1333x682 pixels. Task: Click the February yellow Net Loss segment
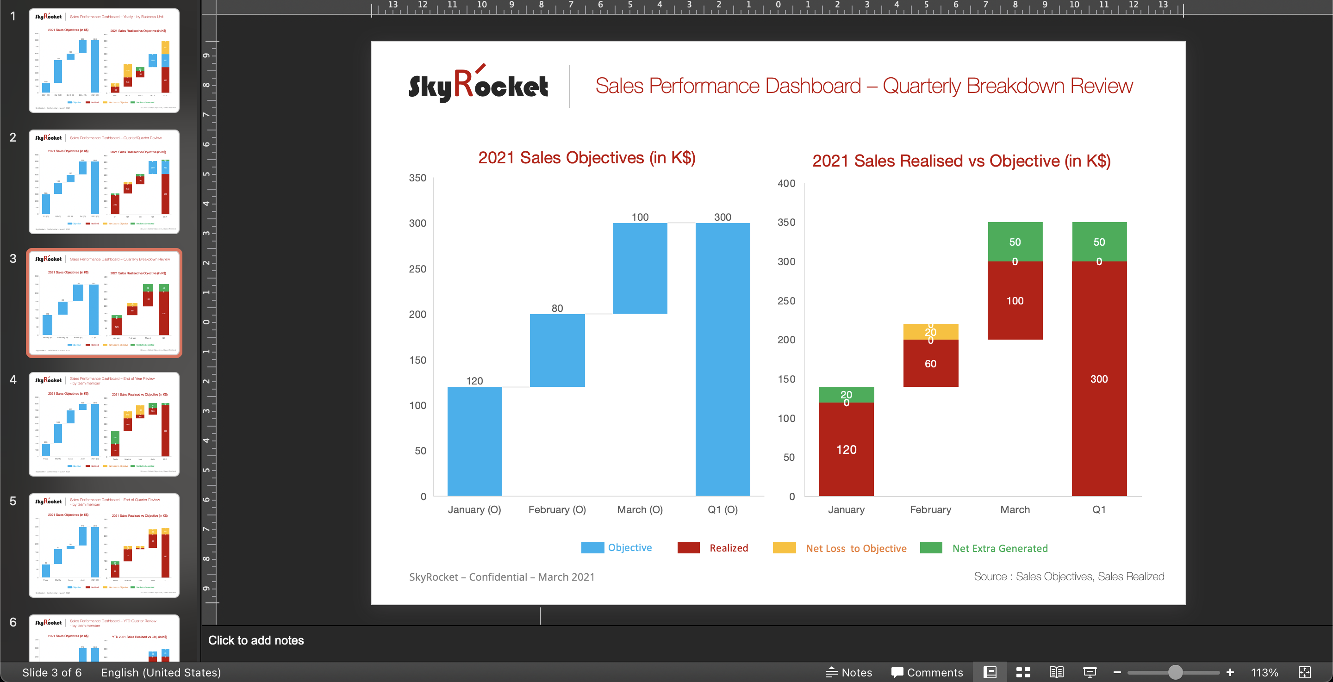pos(930,332)
